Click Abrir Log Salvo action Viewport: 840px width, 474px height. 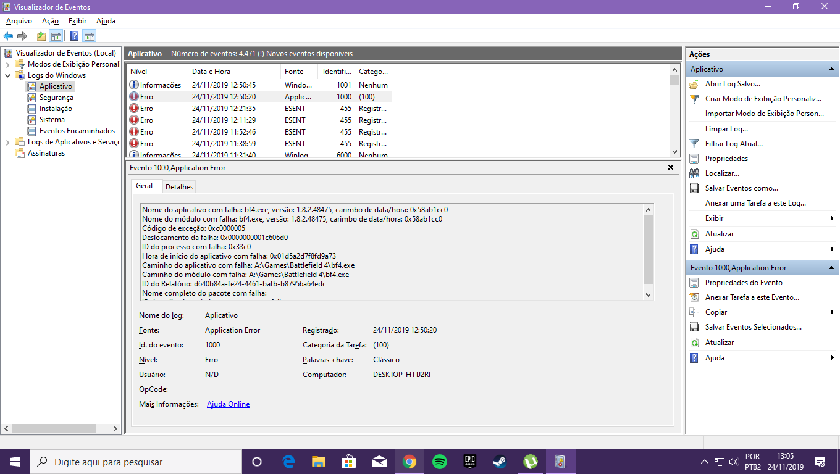[733, 84]
